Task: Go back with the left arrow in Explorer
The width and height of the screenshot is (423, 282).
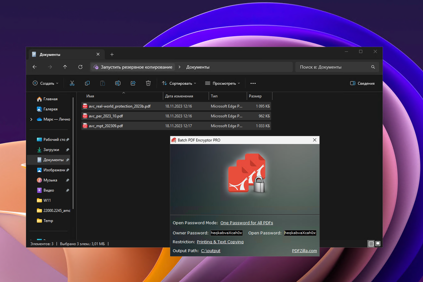Action: point(35,67)
